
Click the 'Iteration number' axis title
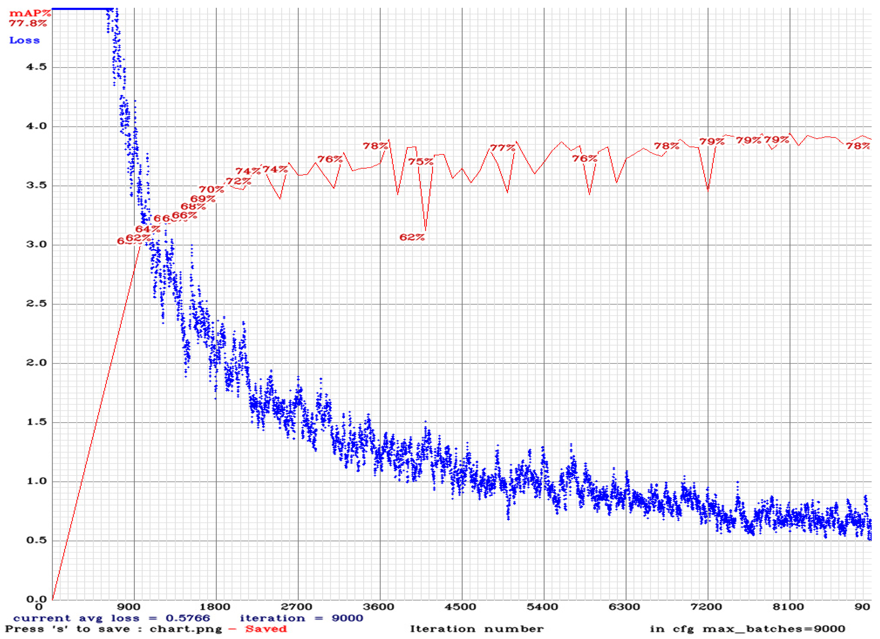tap(477, 629)
